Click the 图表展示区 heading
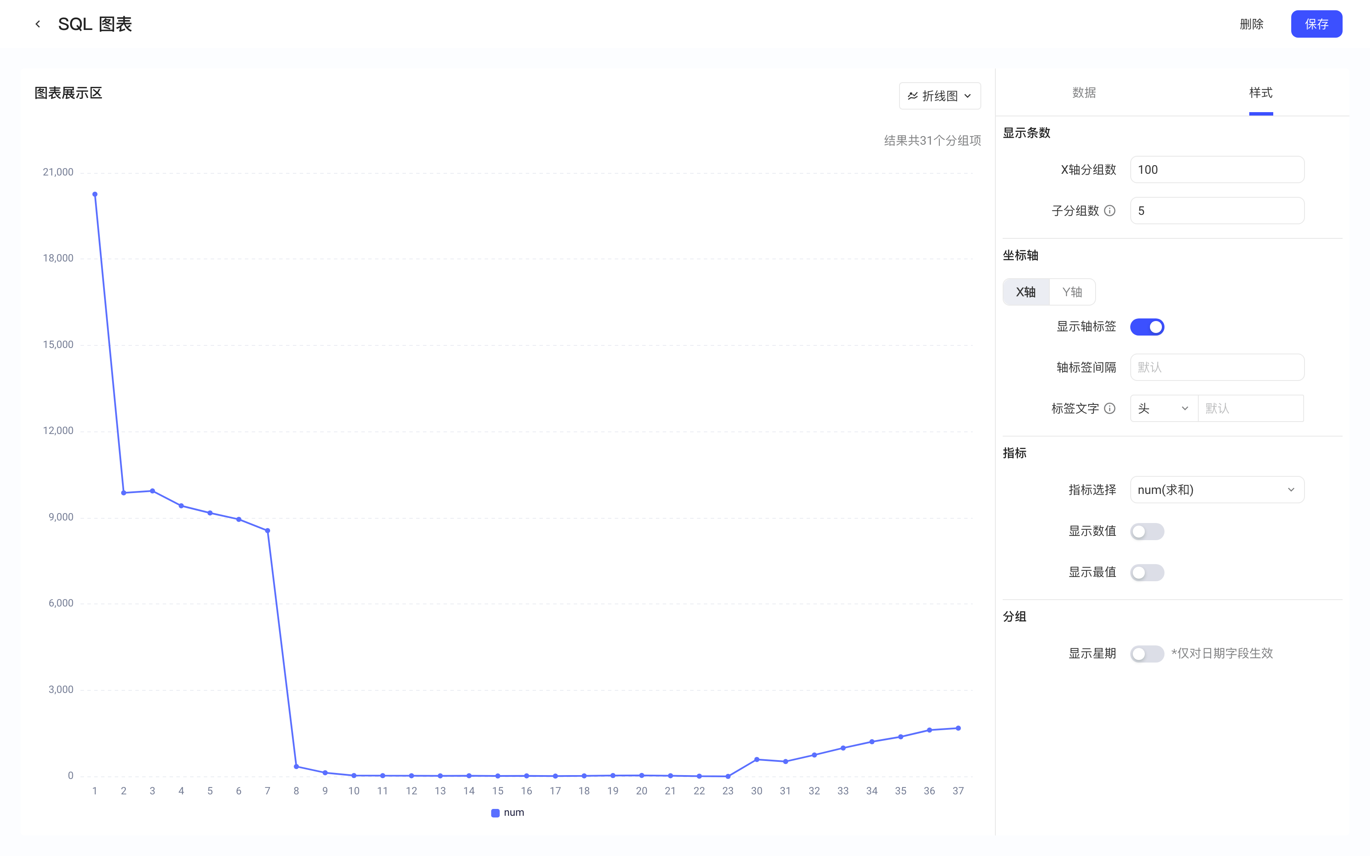The width and height of the screenshot is (1370, 856). click(68, 93)
